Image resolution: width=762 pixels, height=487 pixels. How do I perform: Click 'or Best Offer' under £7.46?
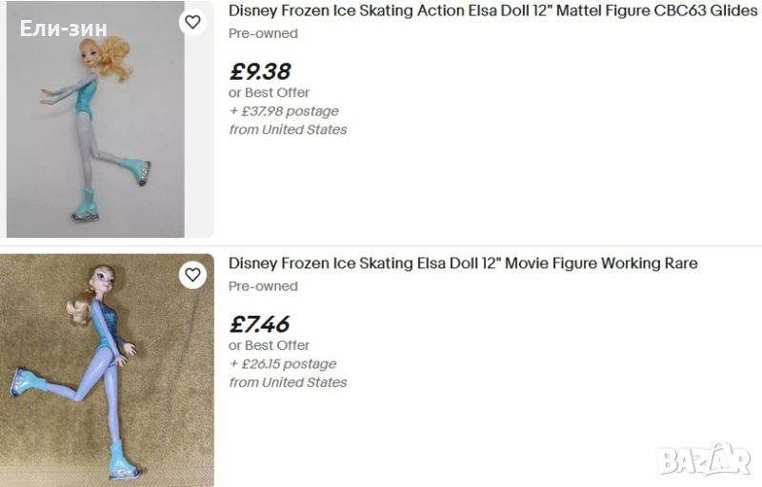[x=269, y=345]
